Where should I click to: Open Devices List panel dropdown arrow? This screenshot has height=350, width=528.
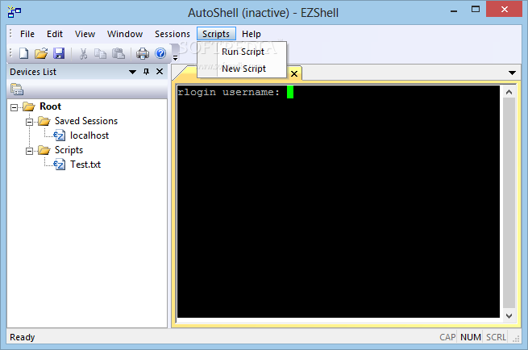point(132,72)
